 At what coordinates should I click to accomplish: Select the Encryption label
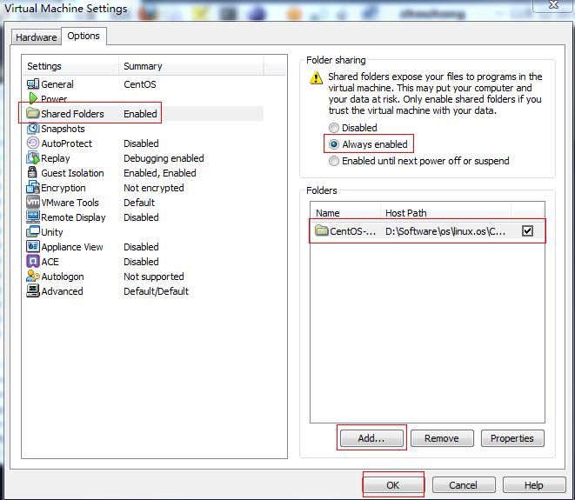pyautogui.click(x=64, y=188)
